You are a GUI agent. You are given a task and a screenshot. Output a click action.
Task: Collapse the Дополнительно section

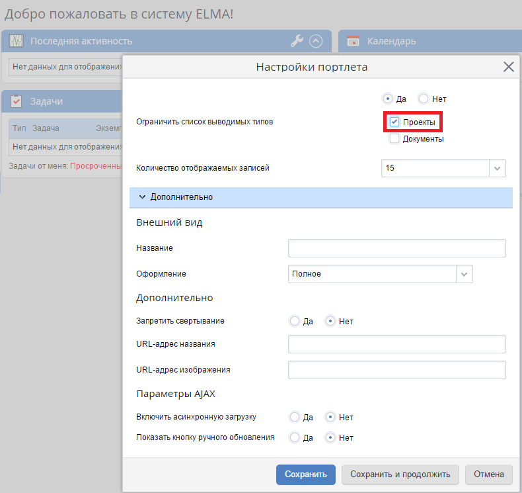click(x=142, y=197)
